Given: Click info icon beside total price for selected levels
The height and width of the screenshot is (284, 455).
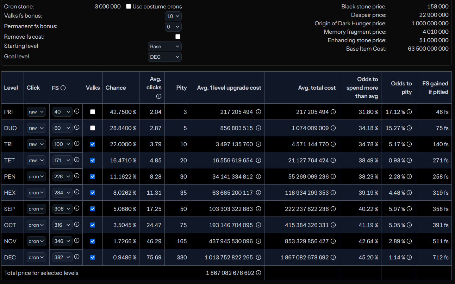Looking at the screenshot, I should 258,273.
